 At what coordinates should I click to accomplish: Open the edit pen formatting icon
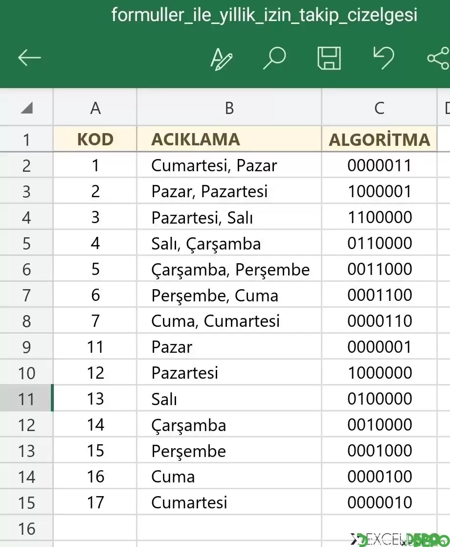pyautogui.click(x=221, y=59)
